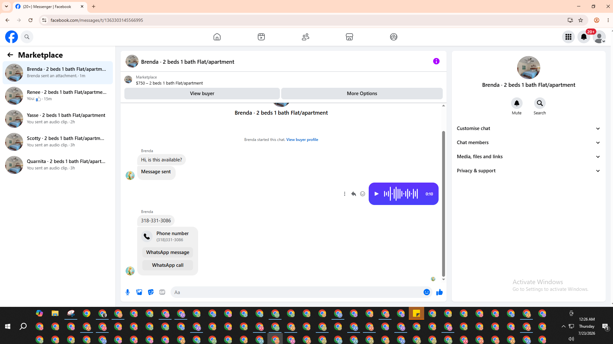Search in conversation using the magnifier
The height and width of the screenshot is (344, 613).
[540, 103]
